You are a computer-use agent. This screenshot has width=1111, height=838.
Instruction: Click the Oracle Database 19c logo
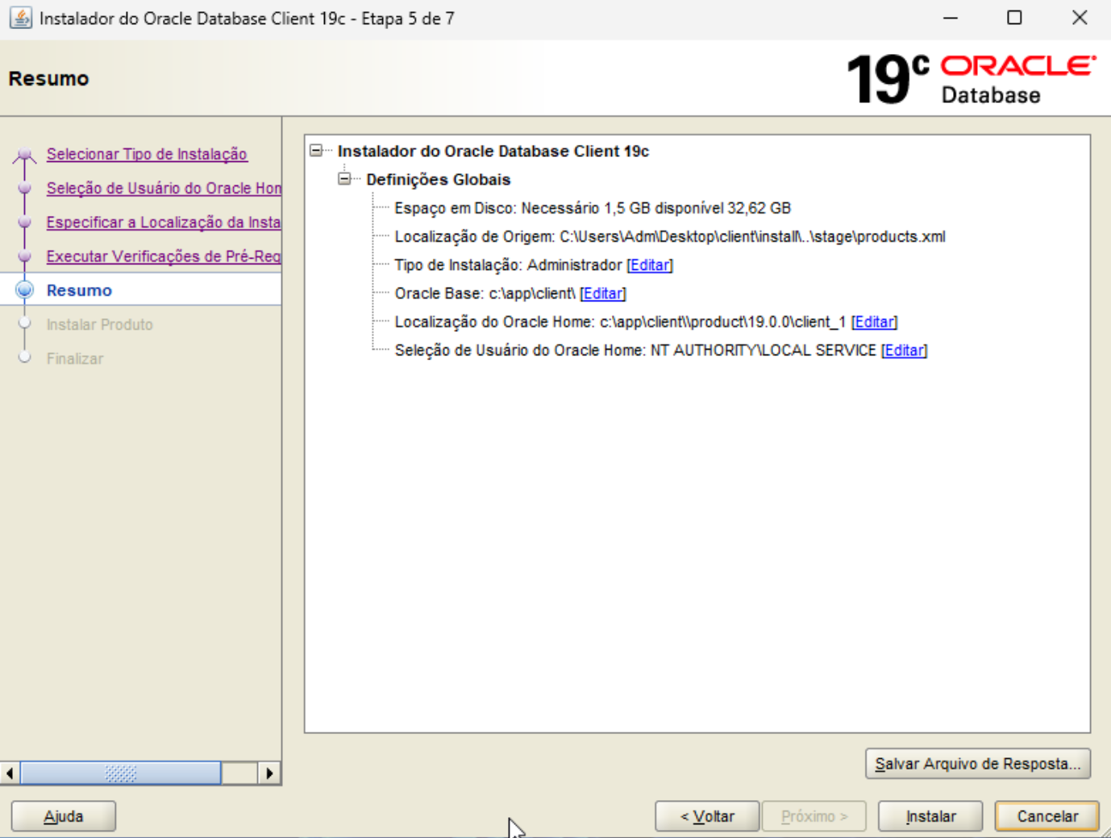coord(966,78)
